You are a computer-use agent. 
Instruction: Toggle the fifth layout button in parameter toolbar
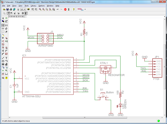pyautogui.click(x=23, y=13)
